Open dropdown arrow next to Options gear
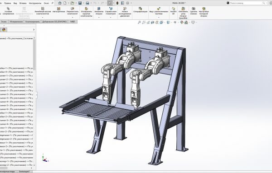 pyautogui.click(x=131, y=3)
